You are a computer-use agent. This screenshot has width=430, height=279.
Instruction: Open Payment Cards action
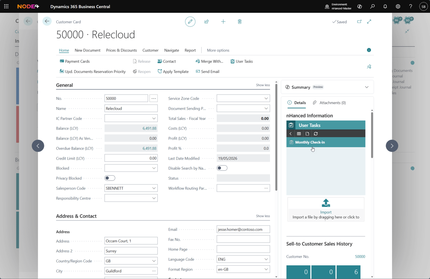coord(75,61)
